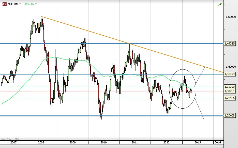Screen dimensions: 238x148
Task: Select 2007 on the time axis
Action: tap(13, 142)
